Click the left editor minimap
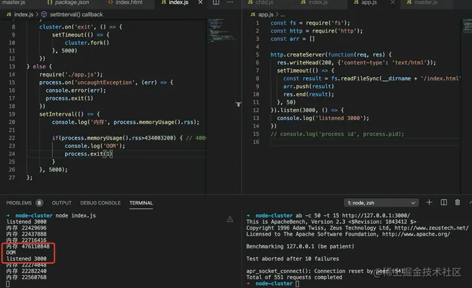472x288 pixels. pos(221,30)
